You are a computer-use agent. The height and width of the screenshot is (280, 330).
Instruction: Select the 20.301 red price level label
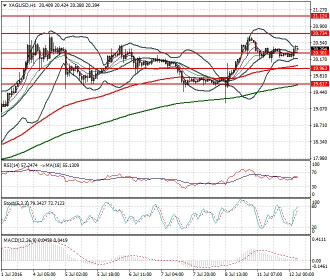pyautogui.click(x=319, y=53)
